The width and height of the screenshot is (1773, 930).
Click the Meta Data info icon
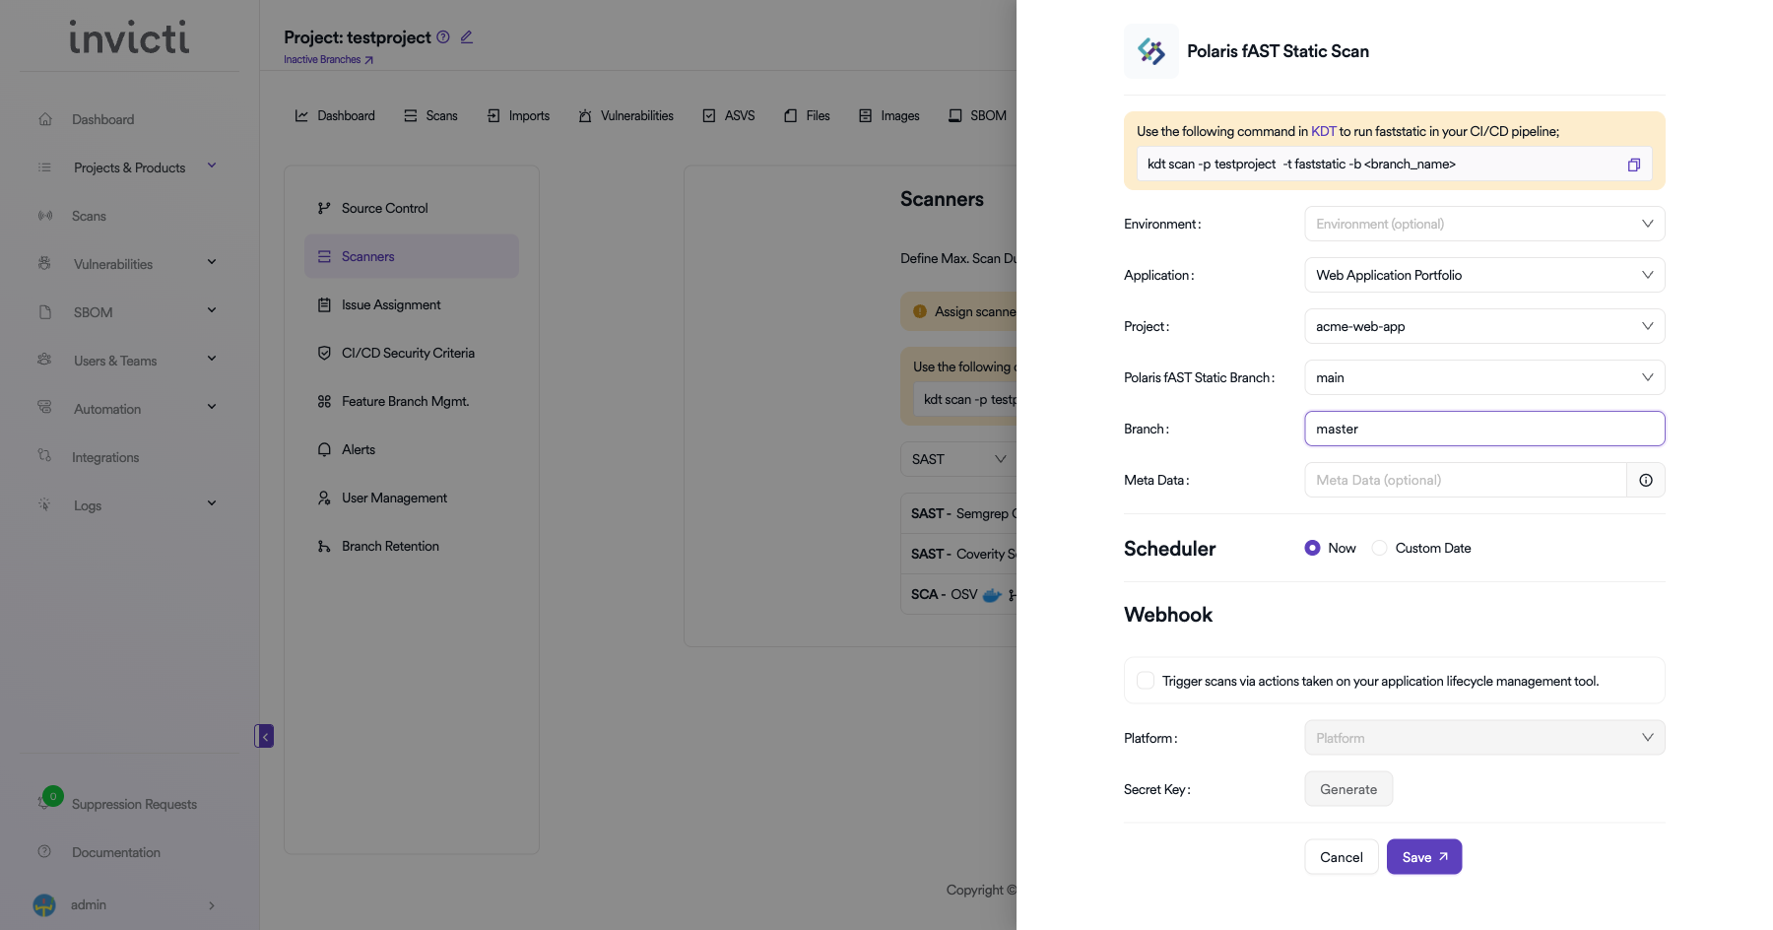(1645, 480)
